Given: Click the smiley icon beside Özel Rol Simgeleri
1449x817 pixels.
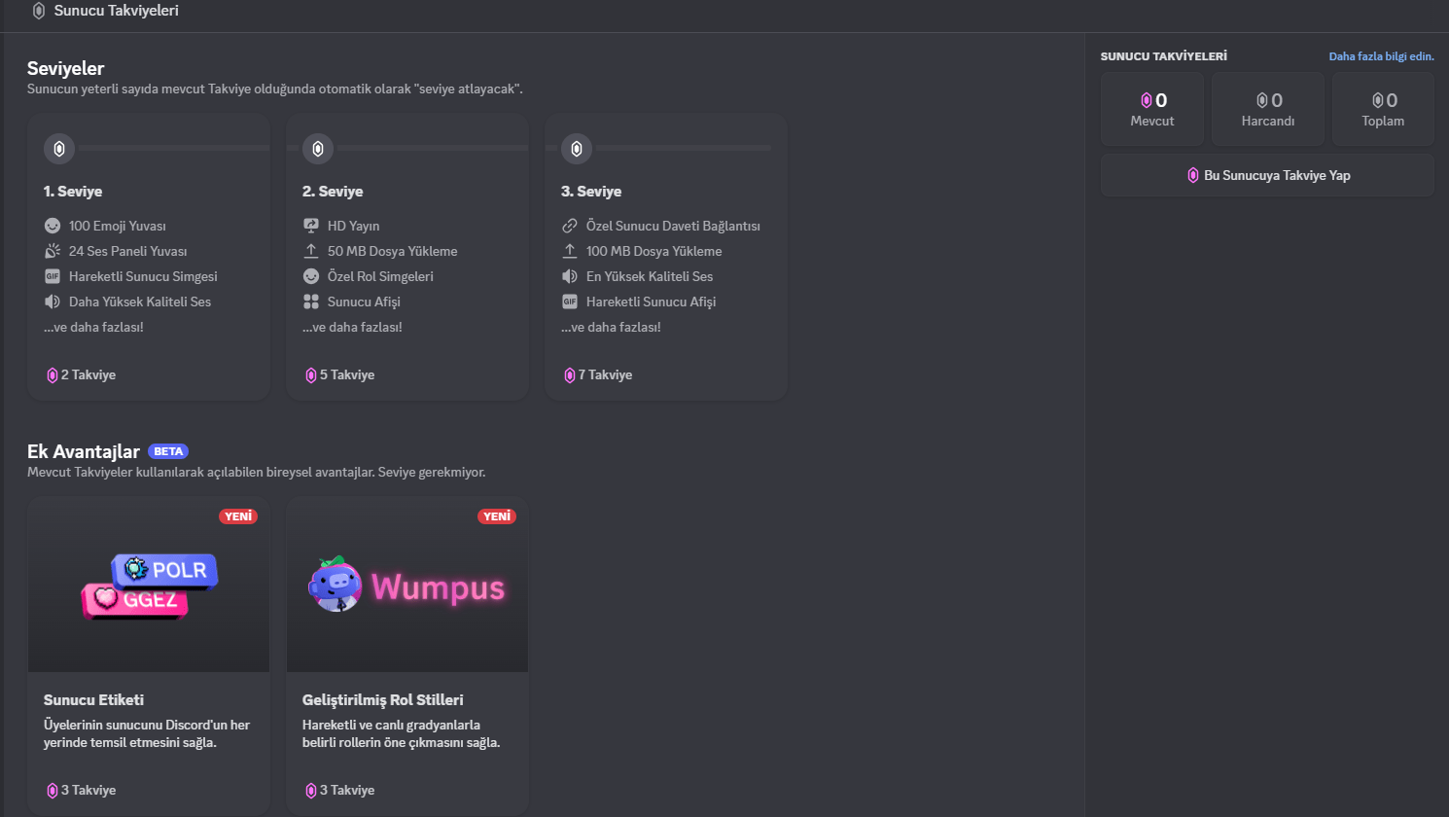Looking at the screenshot, I should (x=311, y=276).
